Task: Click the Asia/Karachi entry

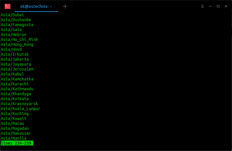Action: click(15, 84)
